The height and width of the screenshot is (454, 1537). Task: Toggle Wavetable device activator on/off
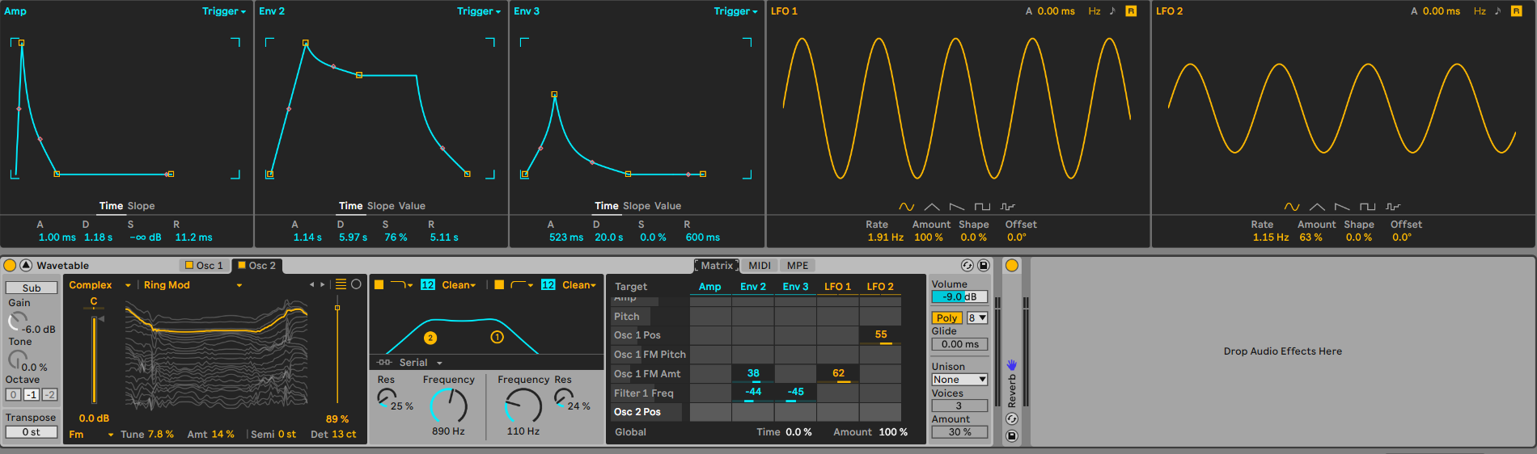click(10, 265)
